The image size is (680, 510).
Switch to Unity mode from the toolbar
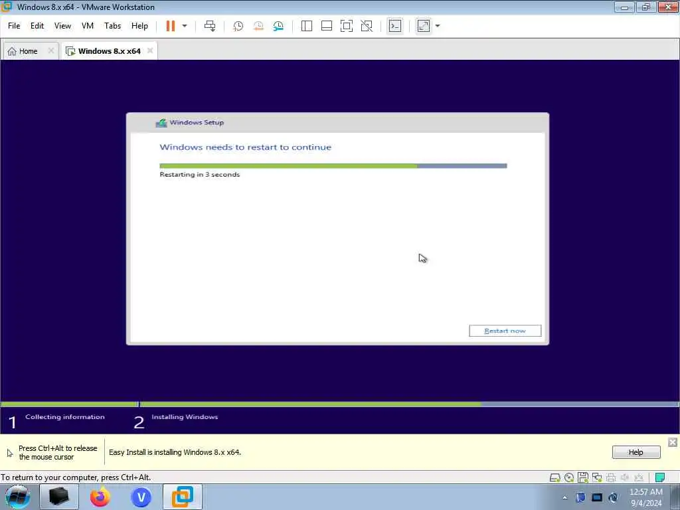367,26
